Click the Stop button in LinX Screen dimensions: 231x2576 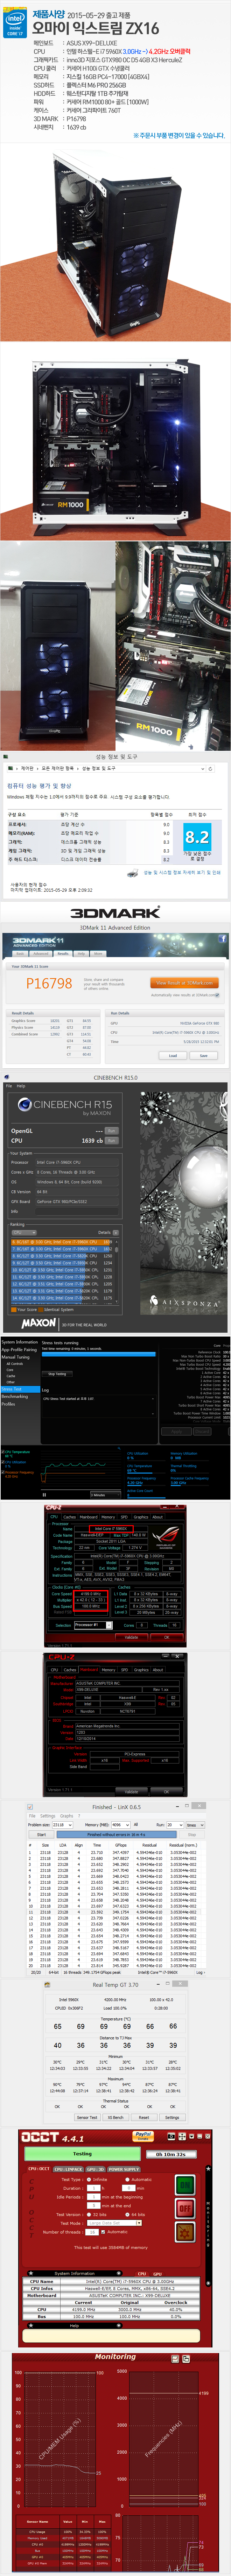pos(192,1835)
